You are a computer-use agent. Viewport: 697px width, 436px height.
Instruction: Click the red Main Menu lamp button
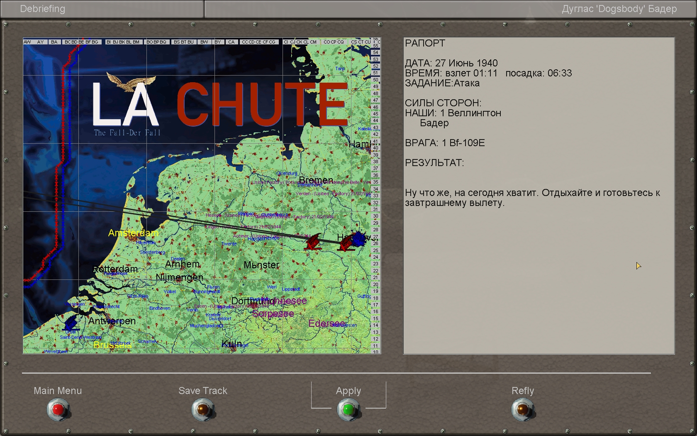point(58,409)
